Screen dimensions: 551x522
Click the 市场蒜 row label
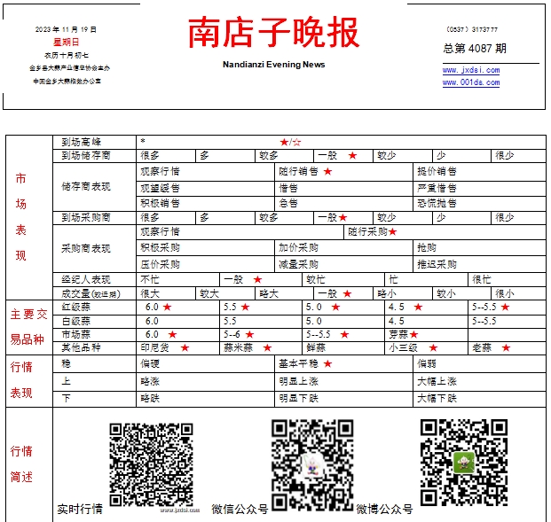coord(76,334)
